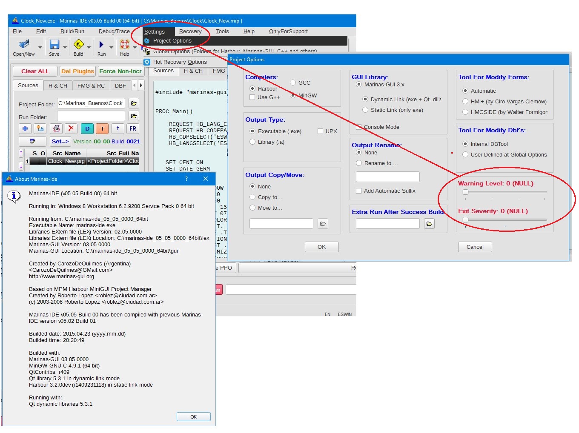The width and height of the screenshot is (579, 433).
Task: Open the Save dropdown arrow
Action: tap(65, 48)
